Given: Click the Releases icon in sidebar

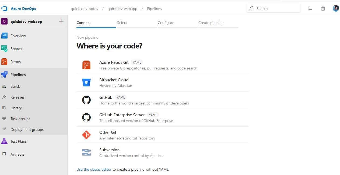Looking at the screenshot, I should [4, 97].
